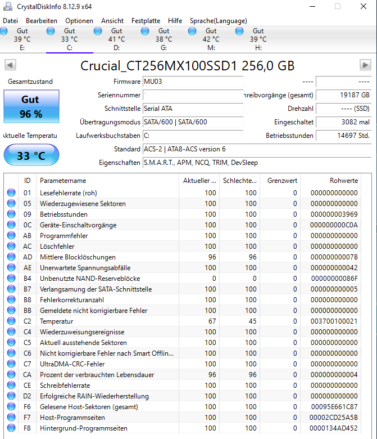
Task: Click status icon of Unerwartete Spannungsabfälle row
Action: (11, 267)
